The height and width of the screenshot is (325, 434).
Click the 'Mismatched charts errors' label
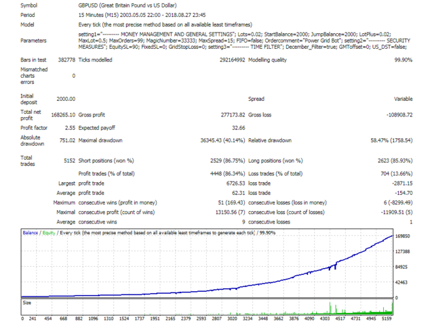pyautogui.click(x=34, y=76)
